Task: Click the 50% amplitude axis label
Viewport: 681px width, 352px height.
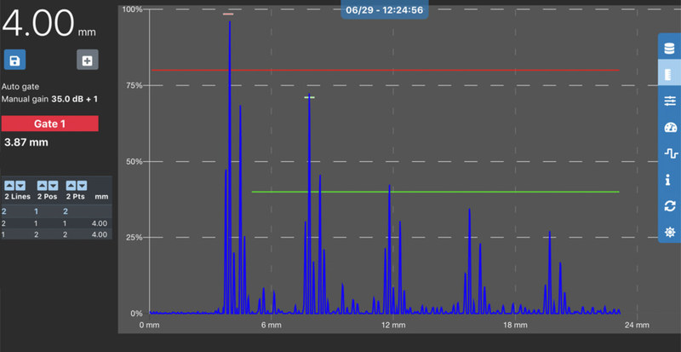Action: point(134,161)
